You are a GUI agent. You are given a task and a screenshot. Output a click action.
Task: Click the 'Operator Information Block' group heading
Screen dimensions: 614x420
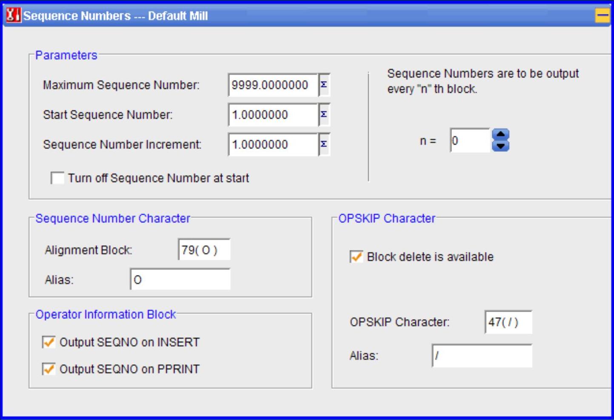(x=106, y=315)
